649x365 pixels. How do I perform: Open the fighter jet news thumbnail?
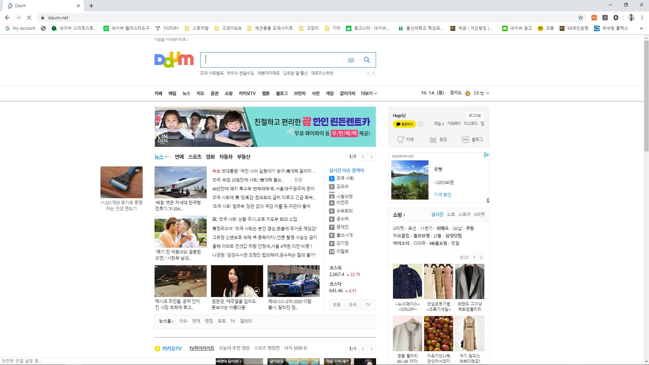180,182
